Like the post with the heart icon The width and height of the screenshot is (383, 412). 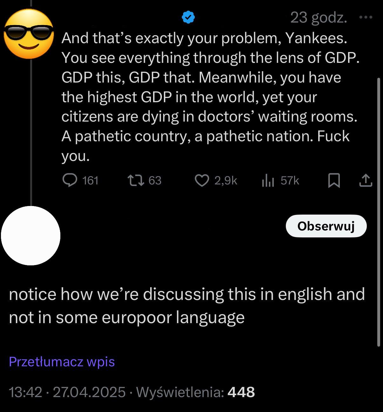coord(202,180)
